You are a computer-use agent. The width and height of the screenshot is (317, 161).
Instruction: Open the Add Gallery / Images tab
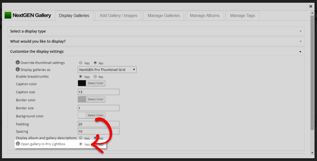point(118,16)
